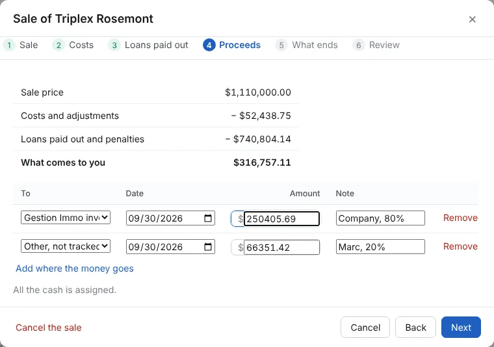
Task: Click the Amount column header
Action: [x=305, y=194]
